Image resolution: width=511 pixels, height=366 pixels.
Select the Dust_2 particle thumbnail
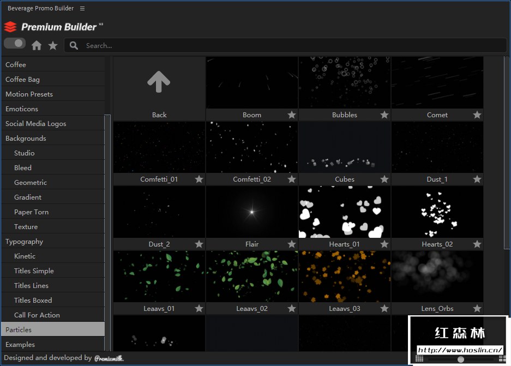(x=159, y=212)
